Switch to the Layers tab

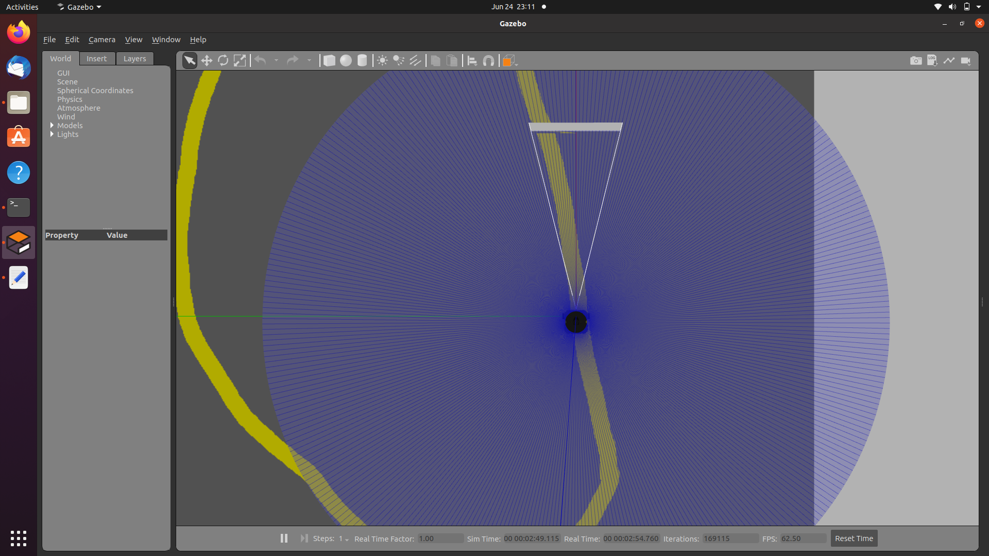[135, 59]
